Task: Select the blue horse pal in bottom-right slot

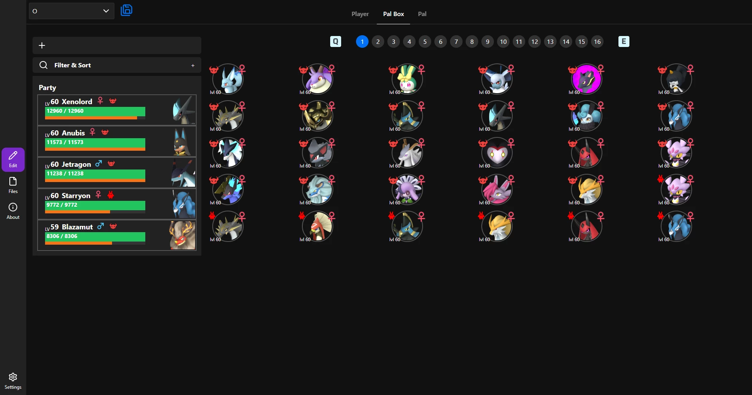Action: [x=676, y=226]
